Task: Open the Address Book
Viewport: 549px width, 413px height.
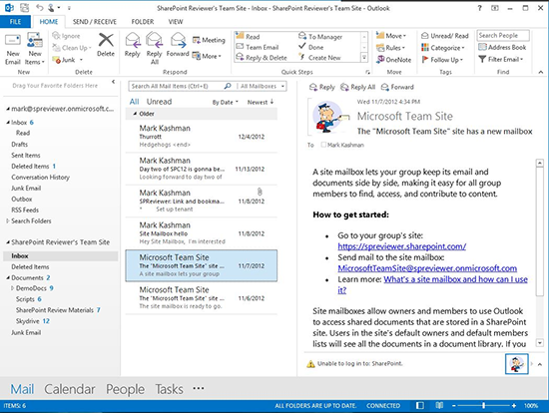Action: tap(502, 47)
